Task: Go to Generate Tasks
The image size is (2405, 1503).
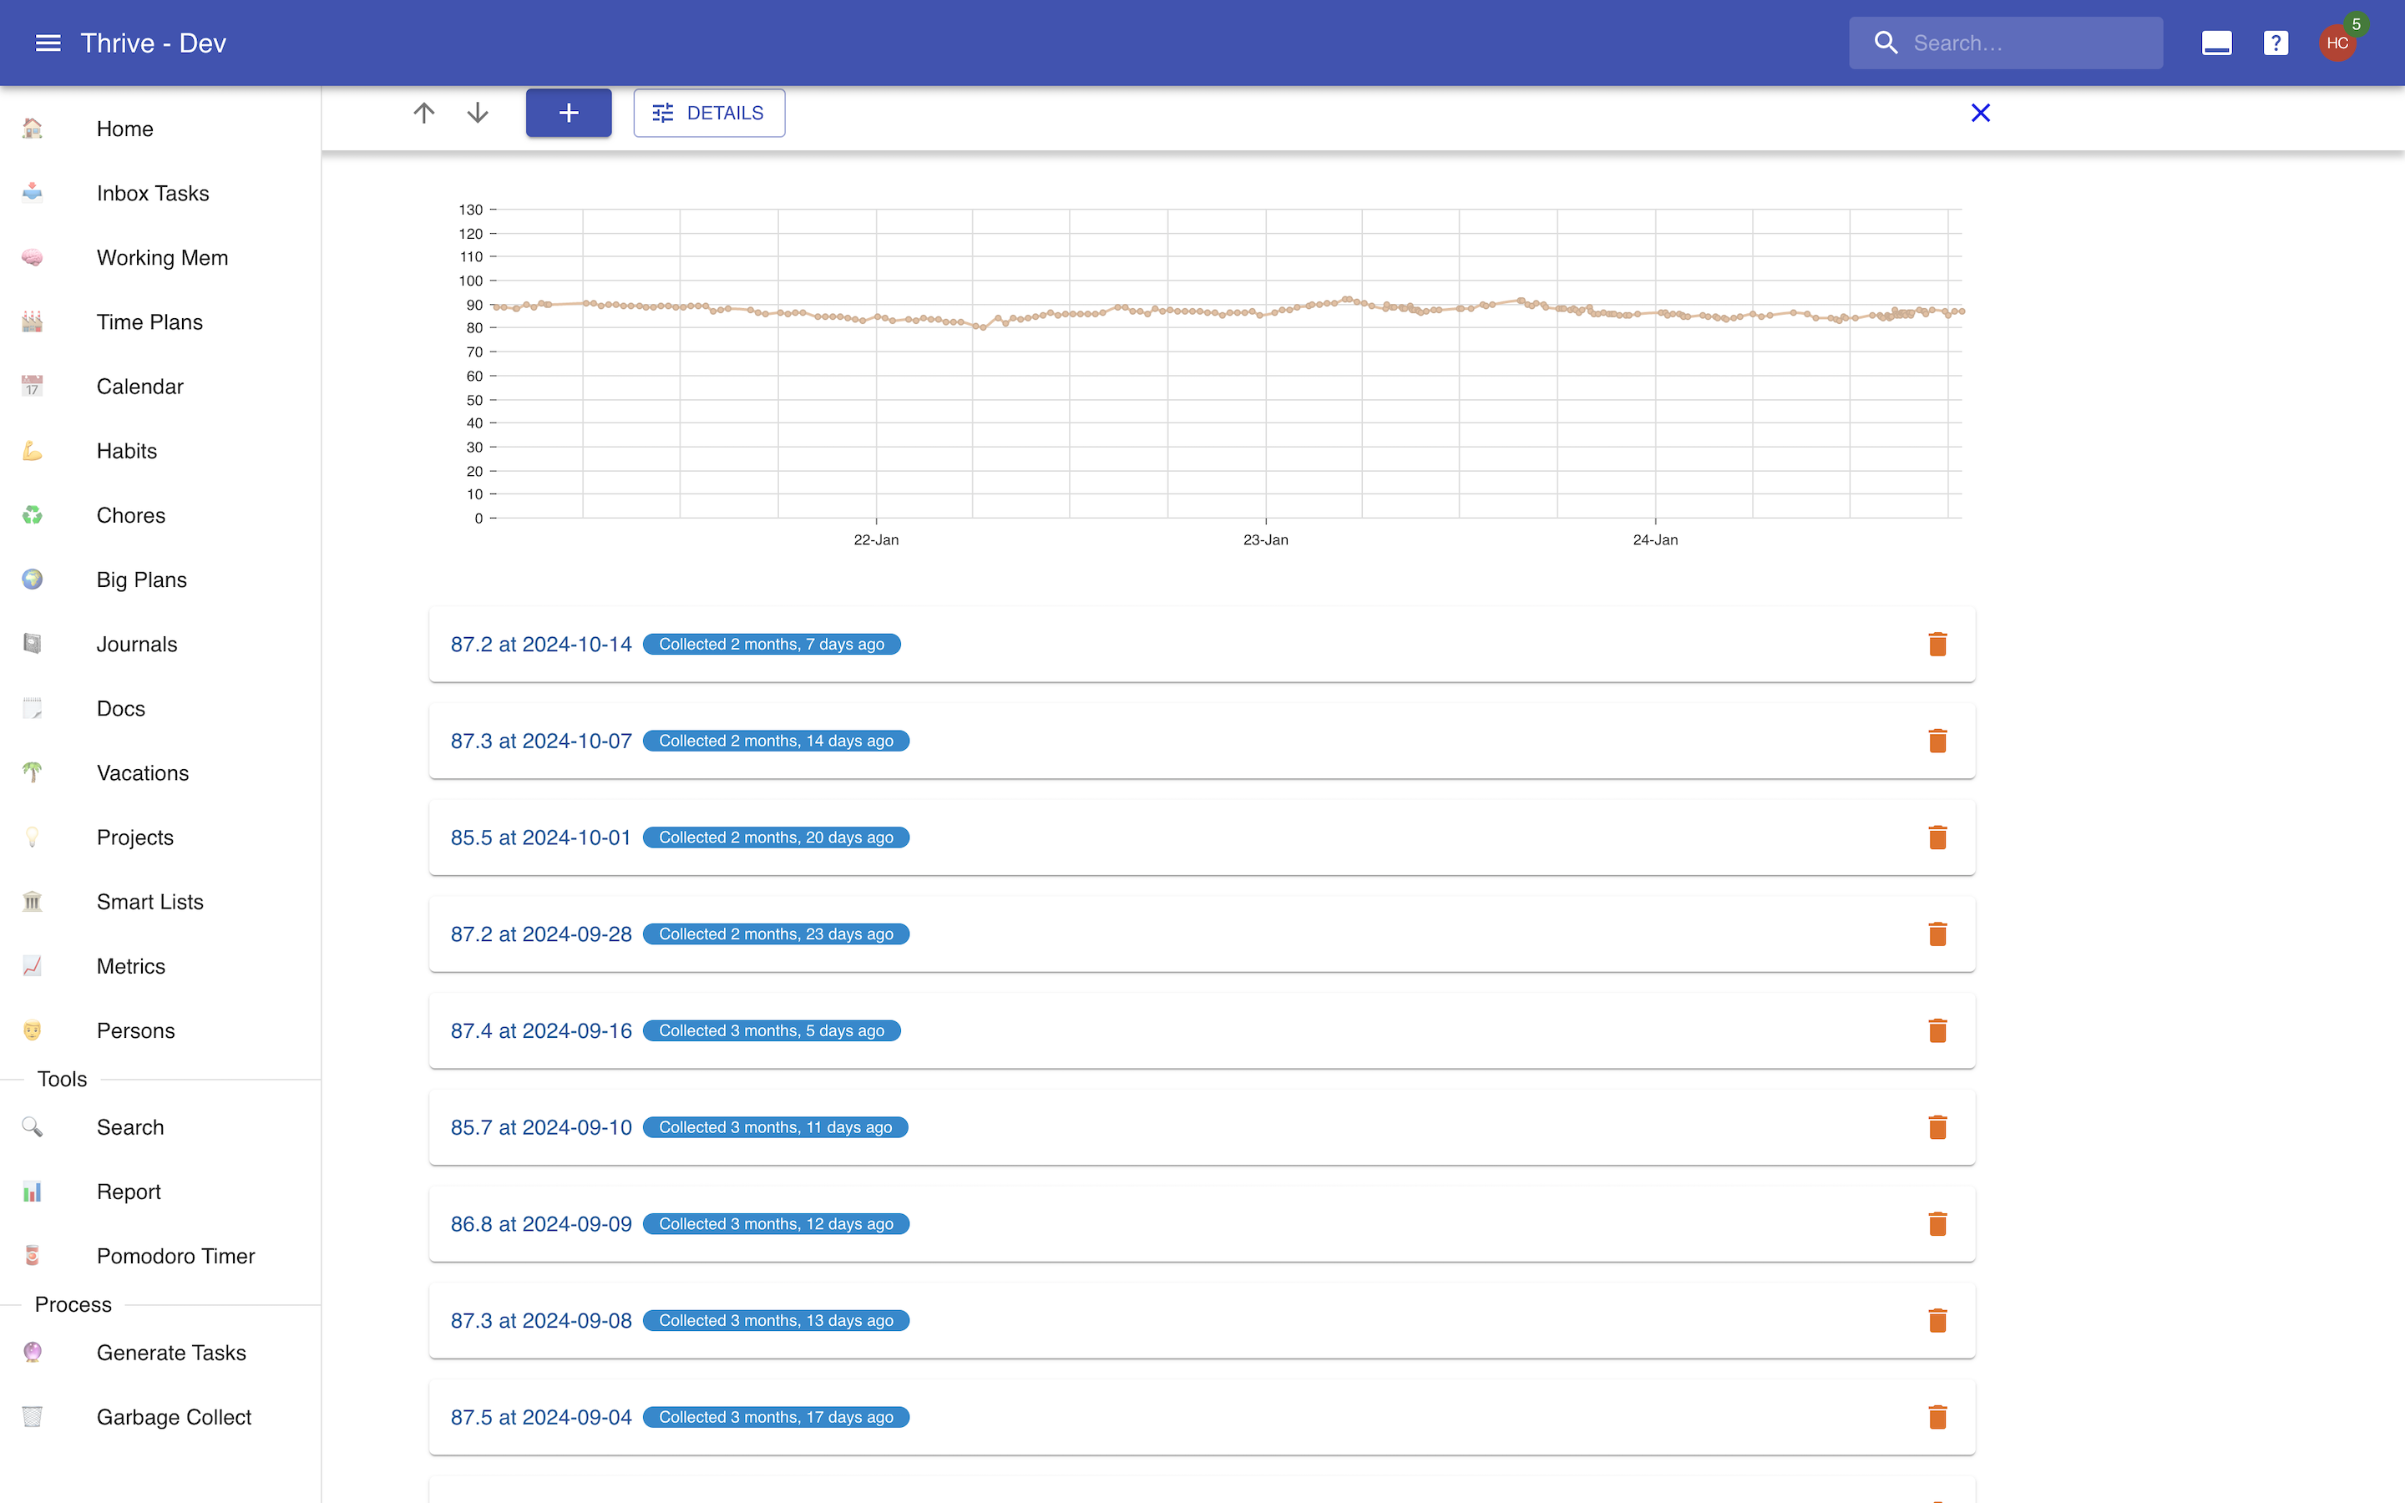Action: 171,1352
